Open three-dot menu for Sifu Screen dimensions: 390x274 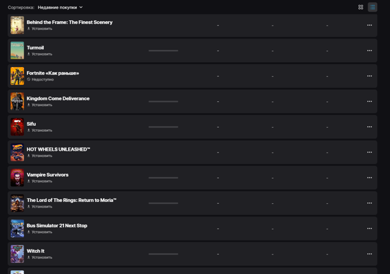tap(370, 127)
